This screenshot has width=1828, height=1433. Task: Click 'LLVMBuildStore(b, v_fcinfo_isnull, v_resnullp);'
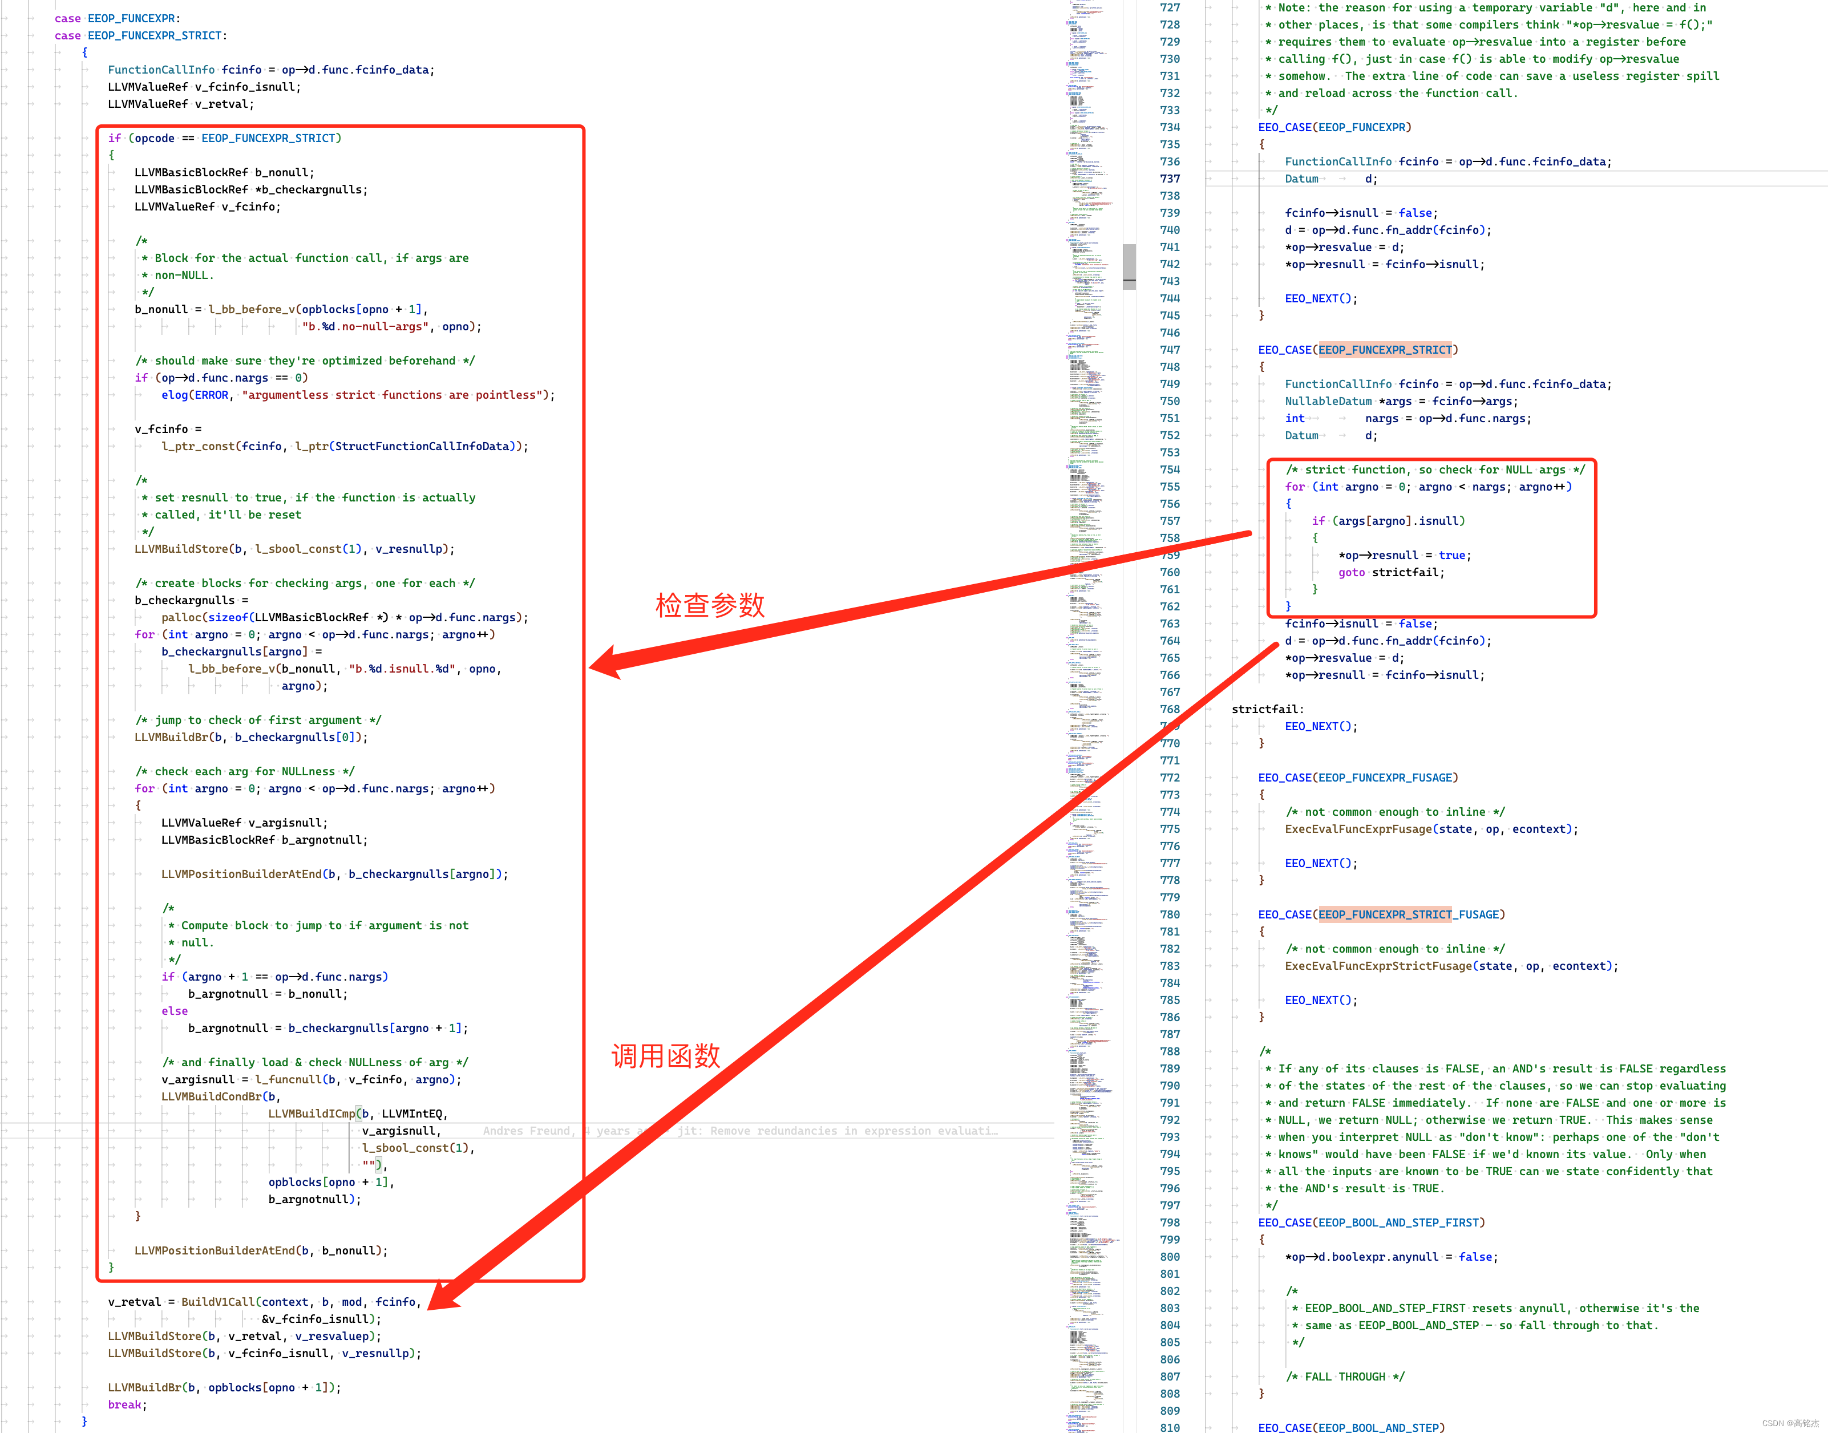pyautogui.click(x=264, y=1353)
